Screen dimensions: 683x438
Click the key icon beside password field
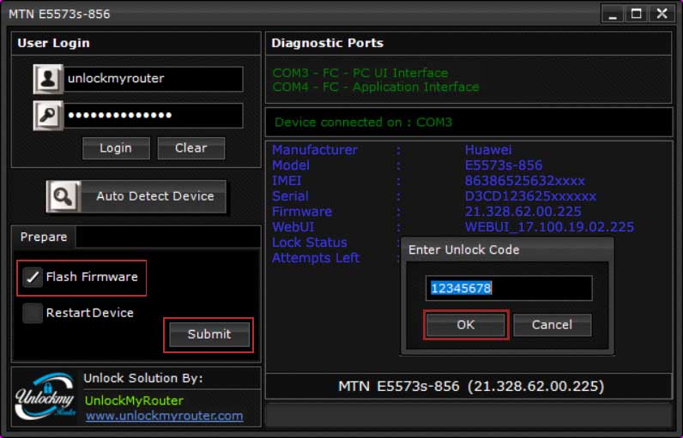point(48,115)
